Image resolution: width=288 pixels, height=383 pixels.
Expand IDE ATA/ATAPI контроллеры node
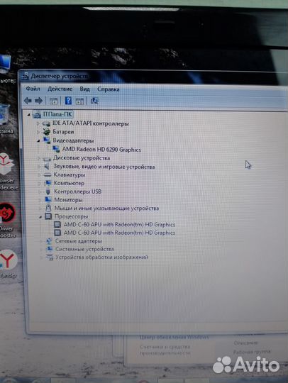(38, 123)
